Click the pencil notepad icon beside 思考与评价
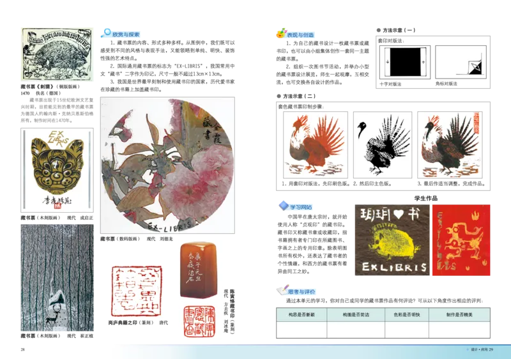The image size is (511, 359). pos(282,289)
